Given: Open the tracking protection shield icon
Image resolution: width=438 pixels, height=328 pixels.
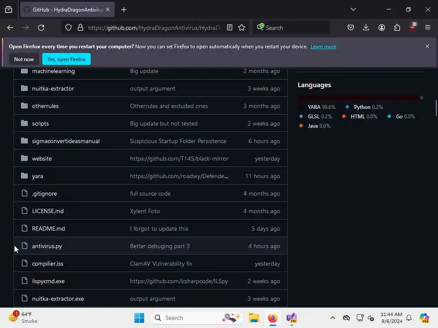Looking at the screenshot, I should pyautogui.click(x=68, y=28).
